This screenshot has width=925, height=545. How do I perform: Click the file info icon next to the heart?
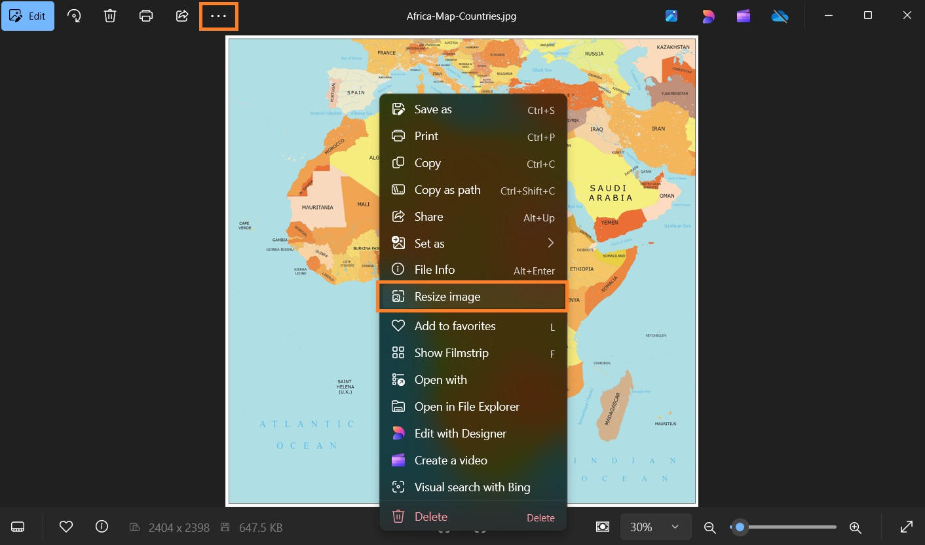(x=102, y=526)
